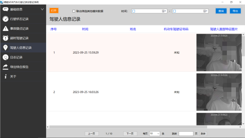Open the partially visible third driver photo
The height and width of the screenshot is (138, 245).
click(x=219, y=119)
